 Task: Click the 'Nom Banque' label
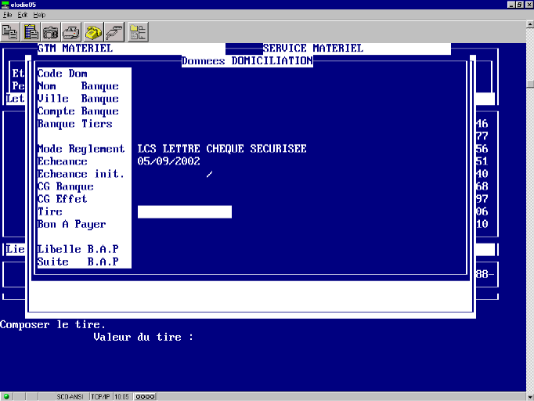click(78, 86)
